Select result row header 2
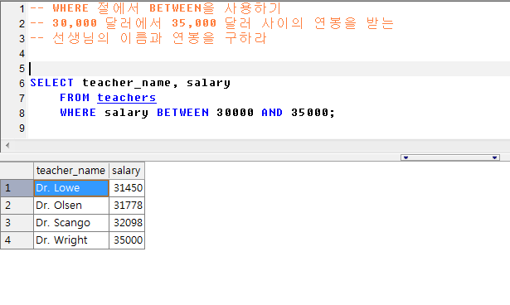This screenshot has width=510, height=305. tap(17, 206)
